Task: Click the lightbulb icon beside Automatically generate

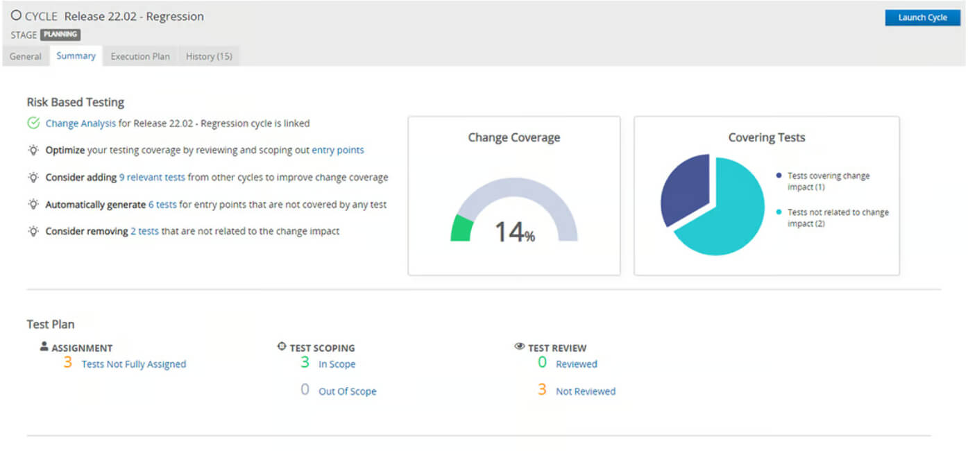Action: pyautogui.click(x=33, y=204)
